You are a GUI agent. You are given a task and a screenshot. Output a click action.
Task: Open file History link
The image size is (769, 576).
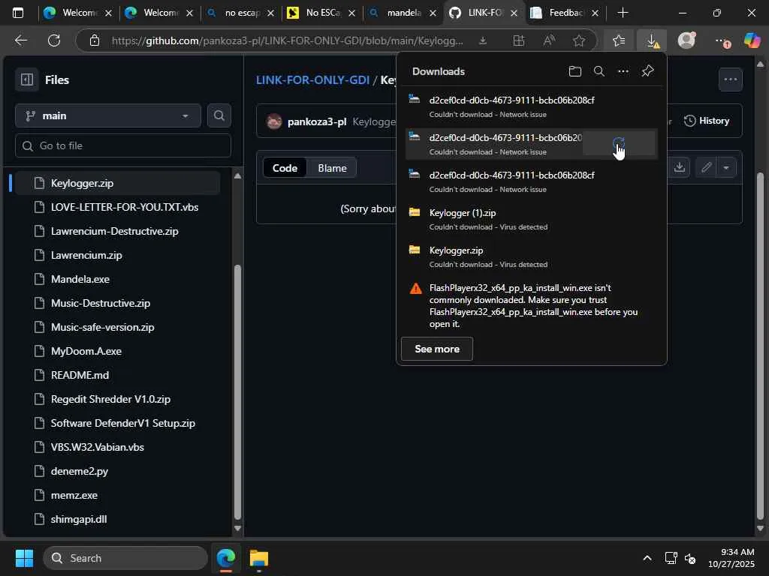tap(707, 121)
